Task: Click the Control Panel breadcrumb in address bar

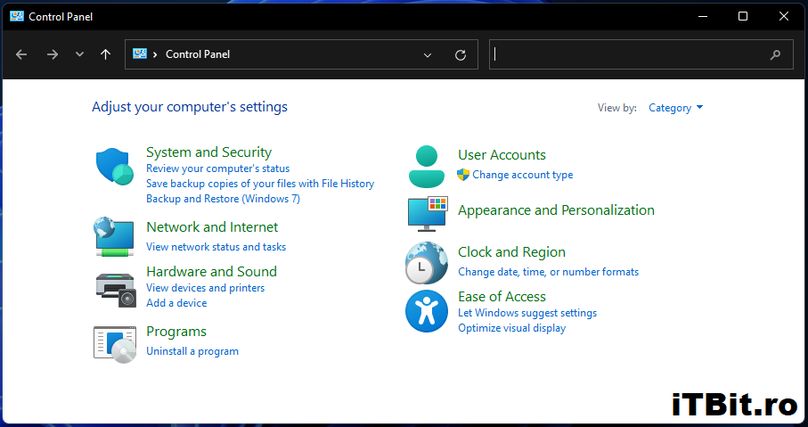Action: coord(198,54)
